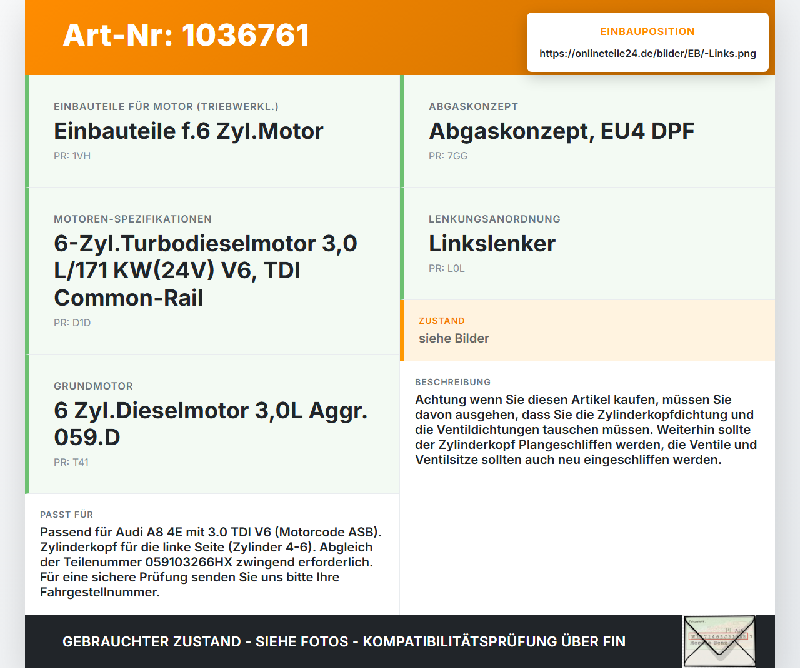The width and height of the screenshot is (800, 669).
Task: Click the LENKUNGSANORDNUNG category label
Action: click(494, 219)
